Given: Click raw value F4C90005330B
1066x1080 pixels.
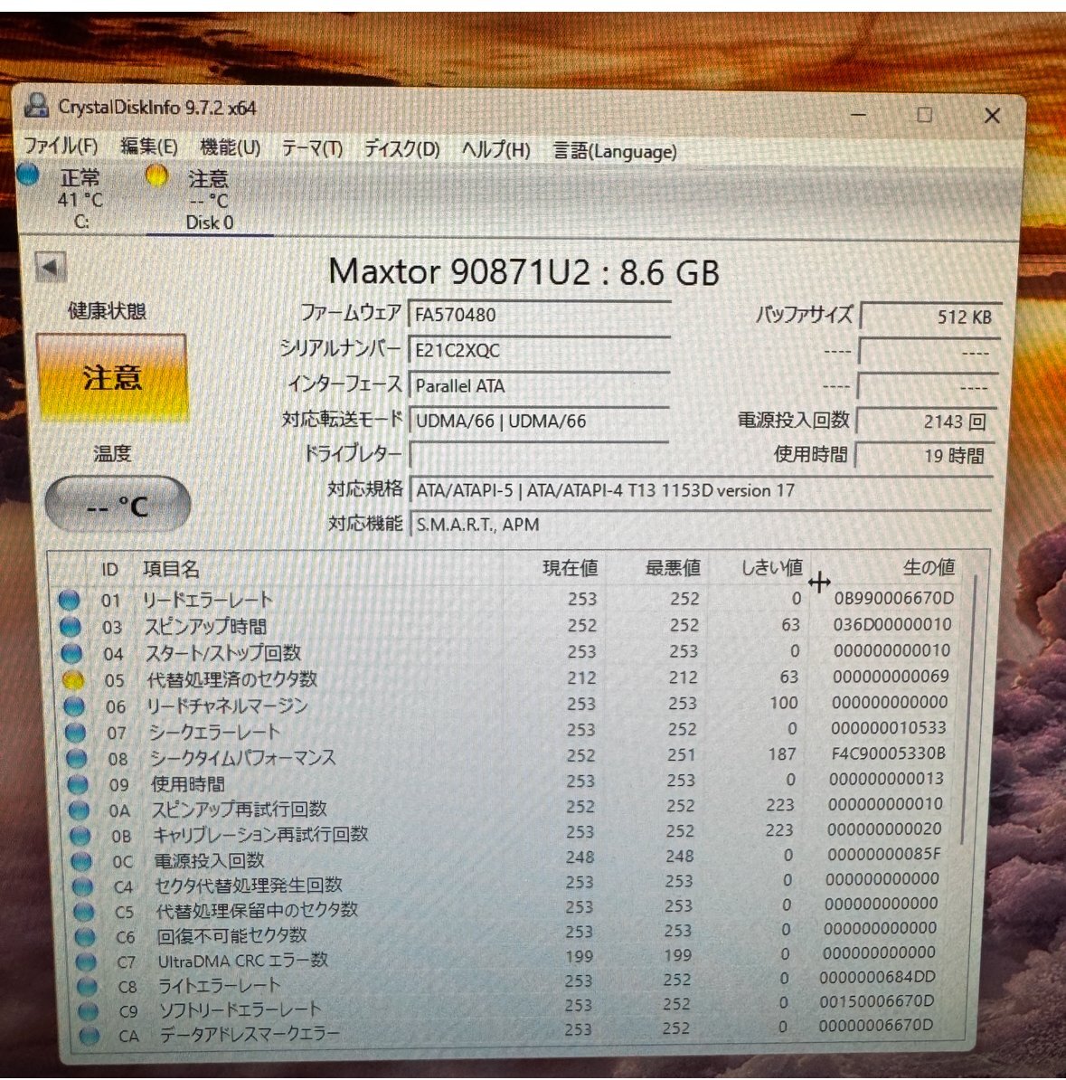Looking at the screenshot, I should click(x=888, y=753).
